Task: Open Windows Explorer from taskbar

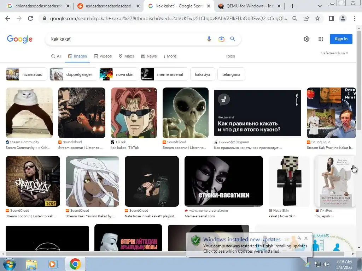Action: [x=31, y=264]
